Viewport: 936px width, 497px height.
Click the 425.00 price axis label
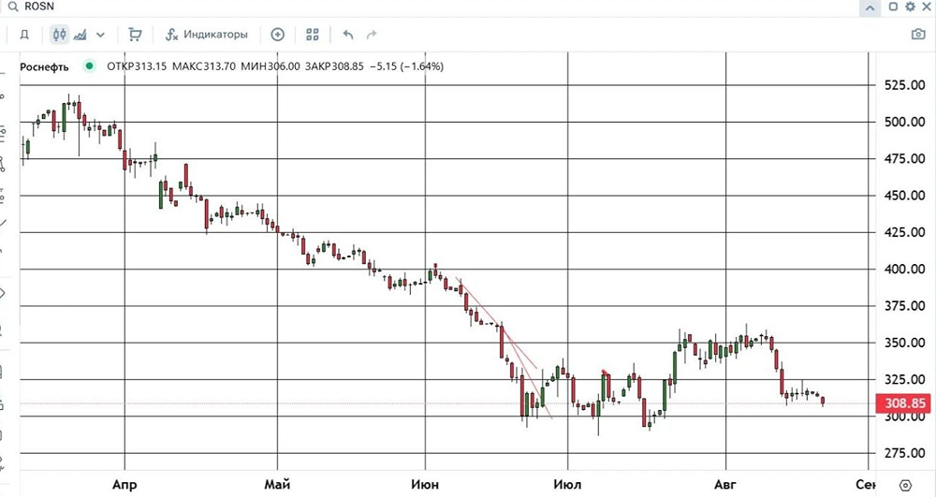[904, 232]
